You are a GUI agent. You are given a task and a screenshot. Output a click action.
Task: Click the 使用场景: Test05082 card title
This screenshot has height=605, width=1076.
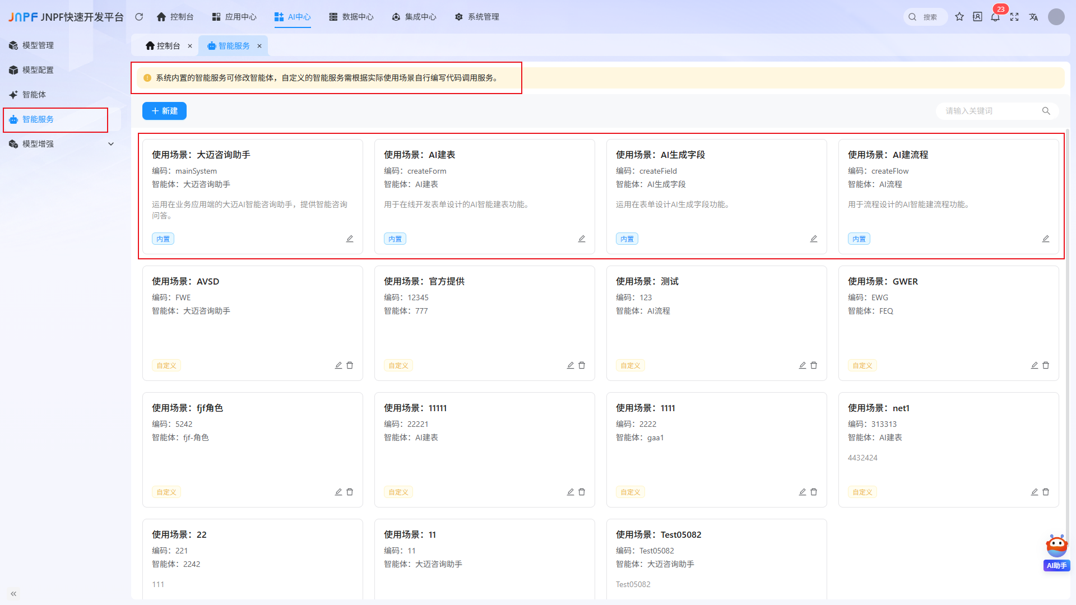(658, 534)
